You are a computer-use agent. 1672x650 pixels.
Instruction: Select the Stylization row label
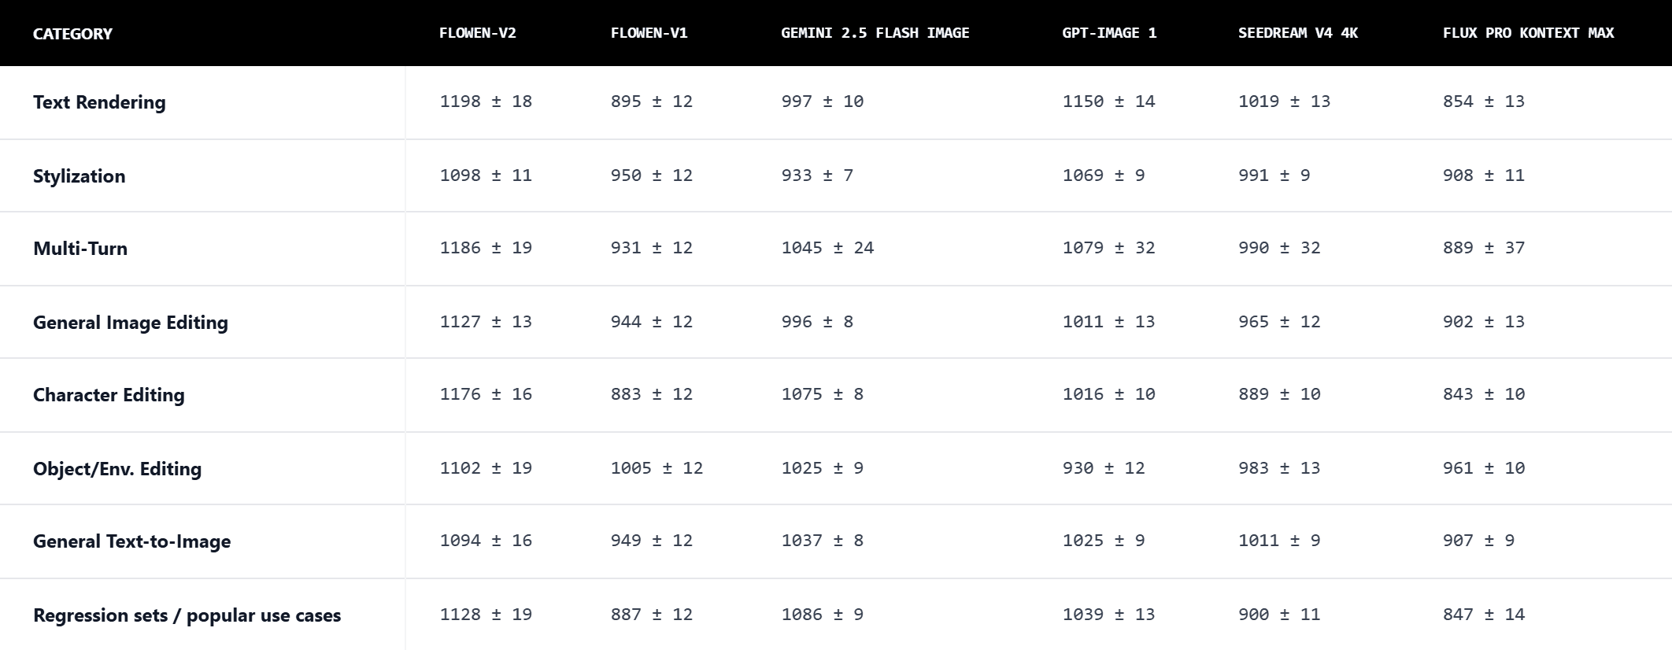click(79, 176)
